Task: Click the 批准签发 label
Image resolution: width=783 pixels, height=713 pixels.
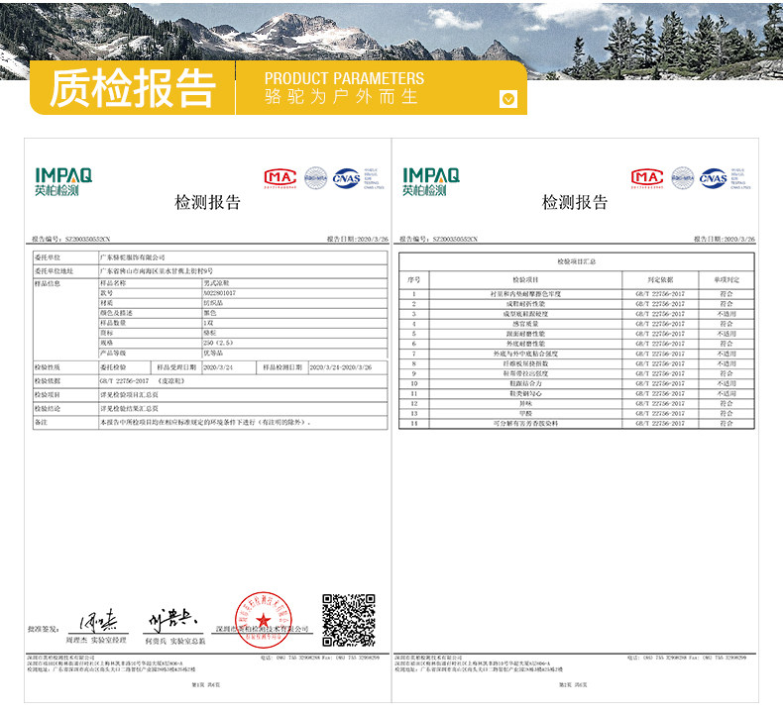Action: (44, 629)
